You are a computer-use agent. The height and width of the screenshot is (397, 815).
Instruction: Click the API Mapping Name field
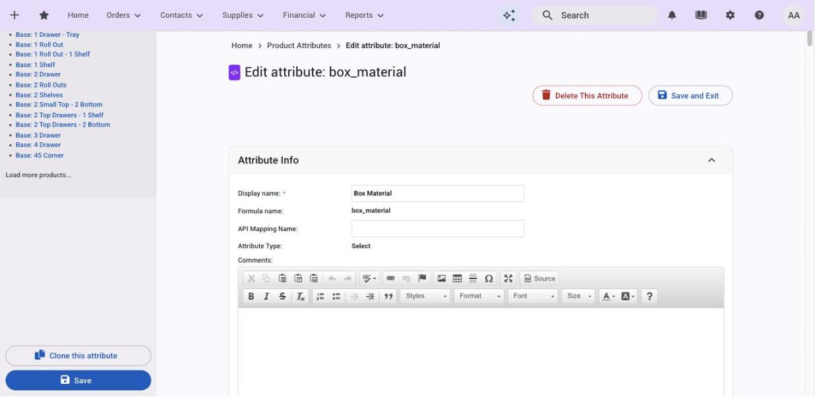pos(438,228)
